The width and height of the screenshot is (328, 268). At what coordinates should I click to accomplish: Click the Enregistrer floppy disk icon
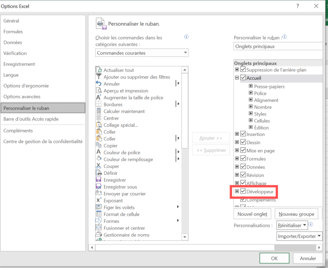click(x=99, y=180)
